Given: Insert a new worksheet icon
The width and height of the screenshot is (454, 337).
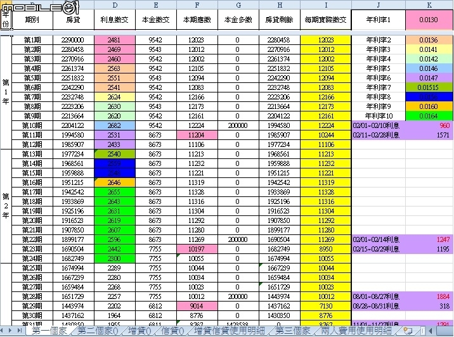Looking at the screenshot, I should 408,330.
